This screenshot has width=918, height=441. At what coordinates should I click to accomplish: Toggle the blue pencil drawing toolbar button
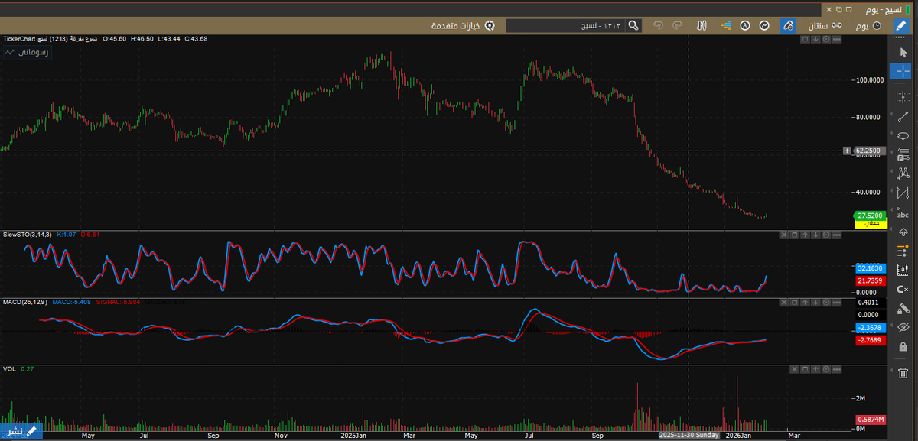903,25
